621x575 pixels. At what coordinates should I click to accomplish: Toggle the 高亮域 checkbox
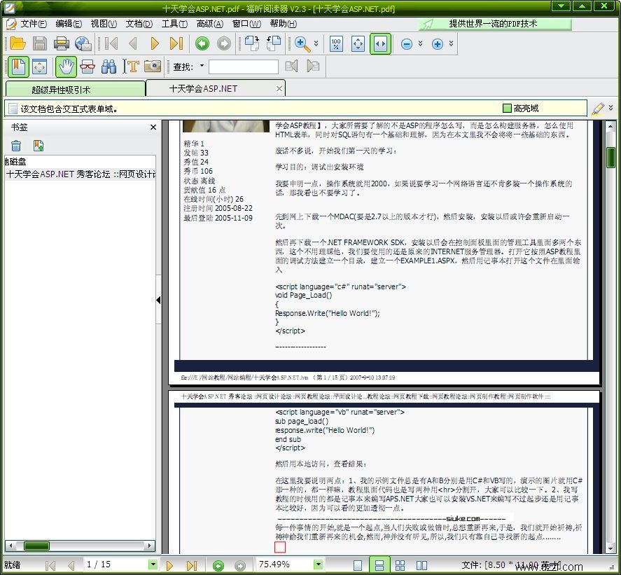(x=507, y=108)
